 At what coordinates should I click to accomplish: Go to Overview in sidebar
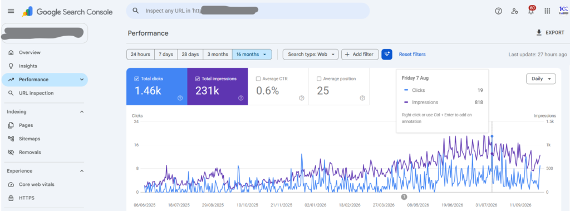tap(45, 52)
